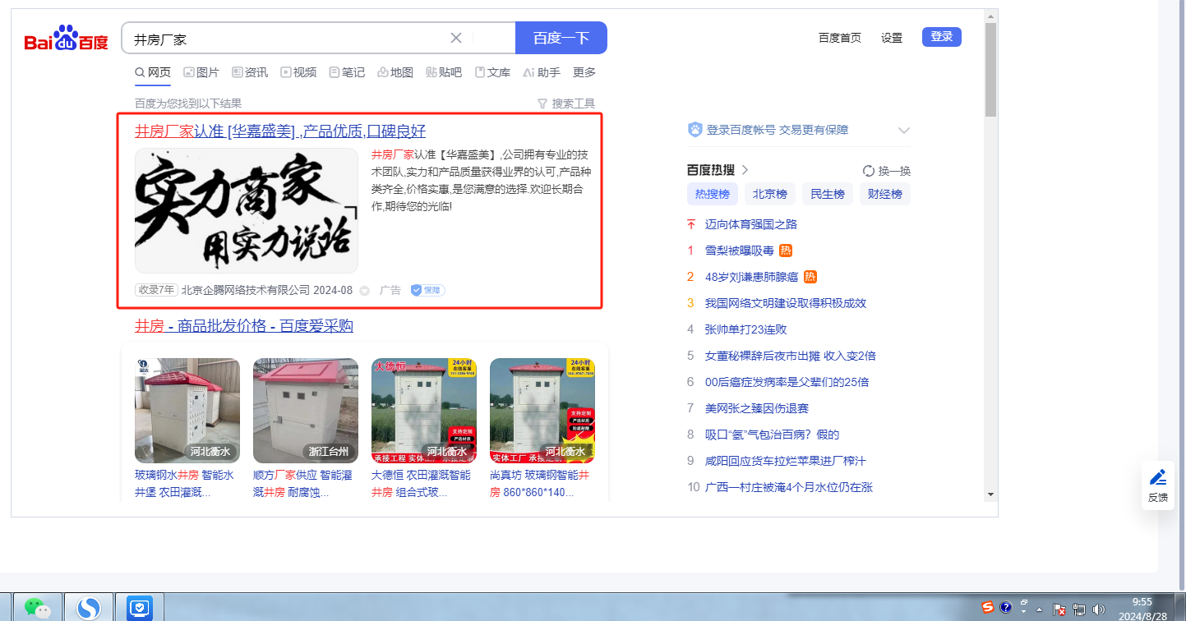
Task: Click the 保障 shield badge
Action: [427, 290]
